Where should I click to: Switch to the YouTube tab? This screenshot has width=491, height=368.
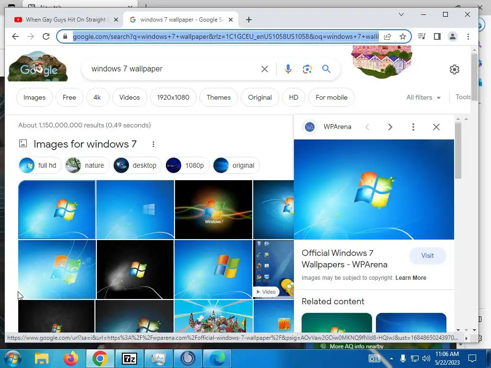pyautogui.click(x=66, y=20)
